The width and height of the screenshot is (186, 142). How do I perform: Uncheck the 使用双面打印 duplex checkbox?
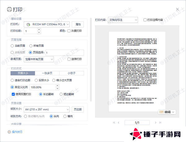[13, 94]
